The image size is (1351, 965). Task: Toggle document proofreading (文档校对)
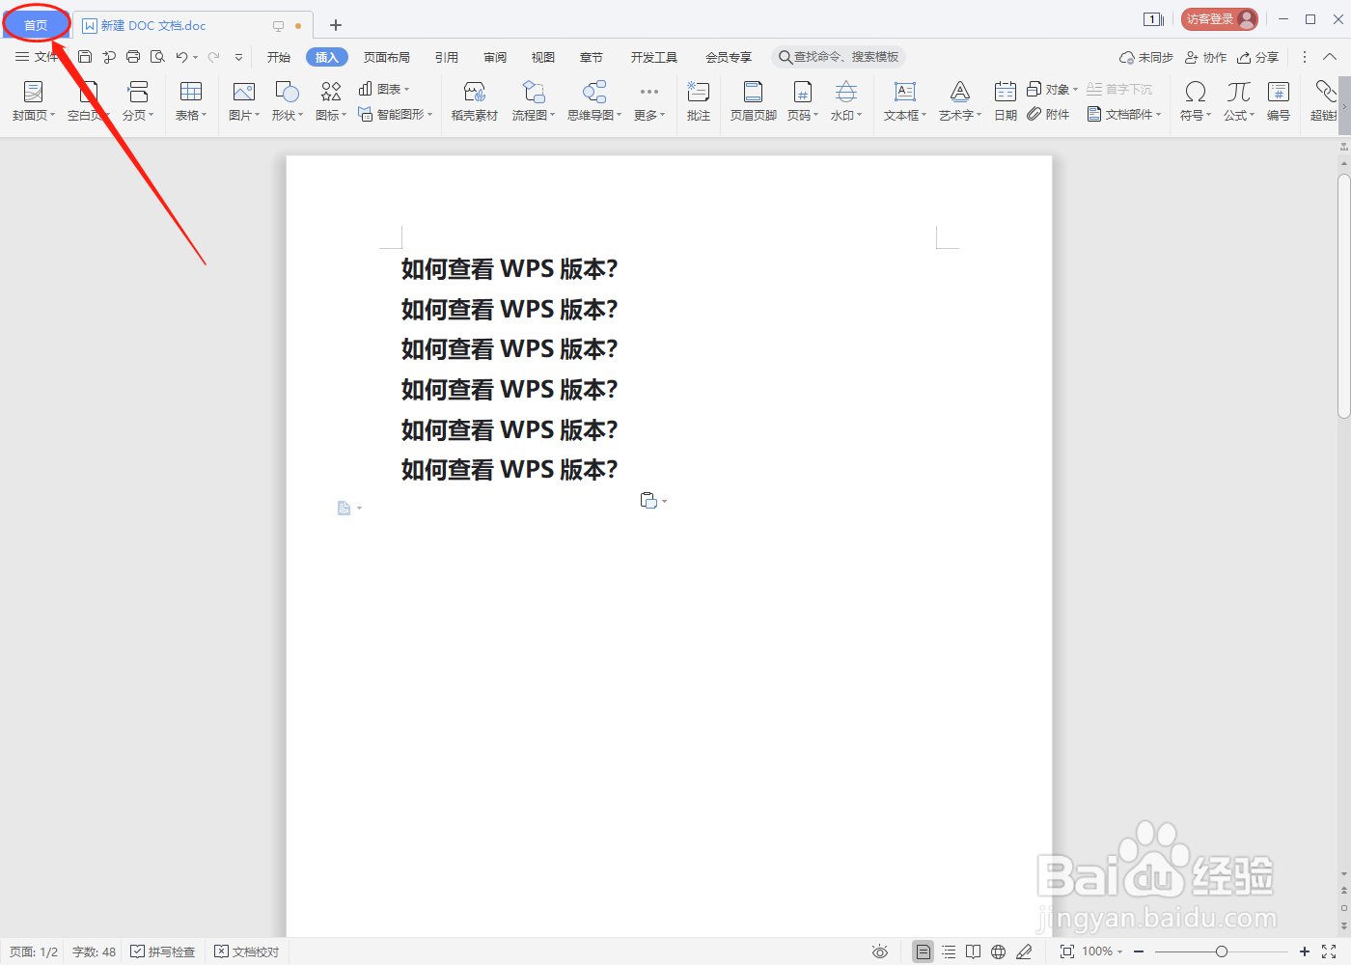[247, 951]
